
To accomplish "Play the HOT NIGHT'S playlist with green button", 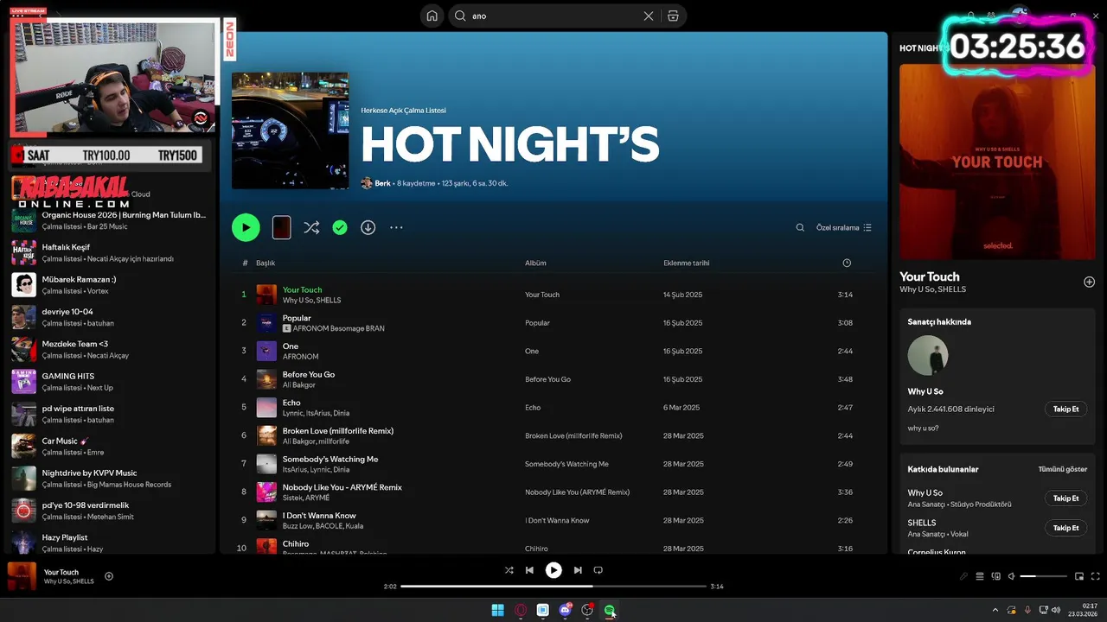I will (246, 227).
